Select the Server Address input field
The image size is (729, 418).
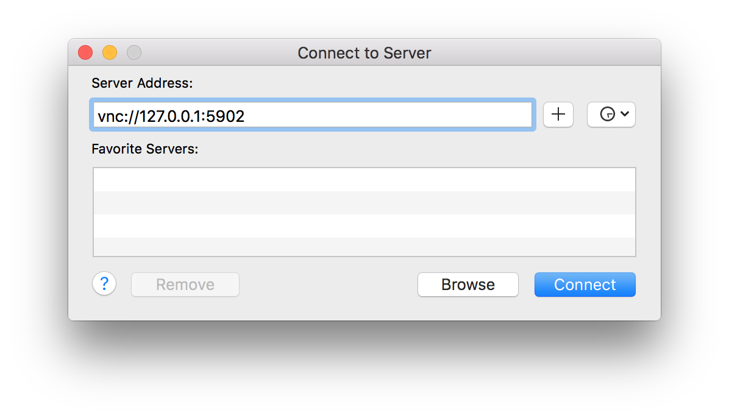pos(312,115)
